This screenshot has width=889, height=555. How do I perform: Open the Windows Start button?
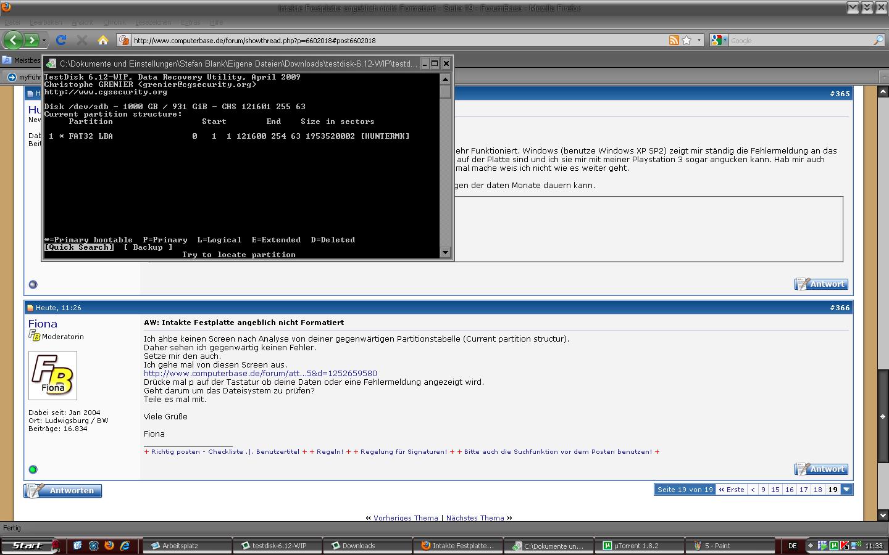(x=30, y=546)
